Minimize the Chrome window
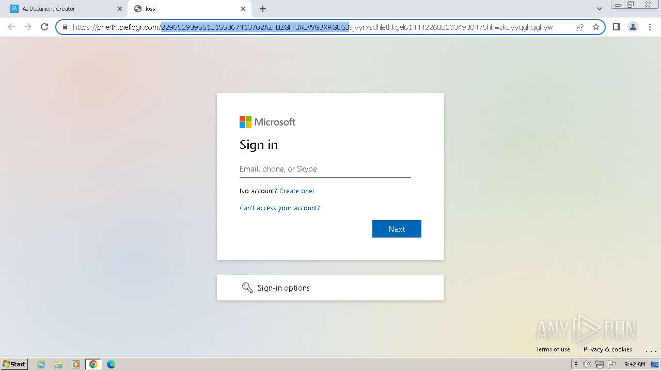This screenshot has width=661, height=371. point(618,5)
